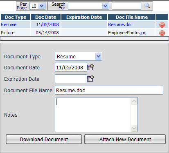Open calendar picker for Document Date
Viewport: 169px width, 153px height.
point(90,67)
